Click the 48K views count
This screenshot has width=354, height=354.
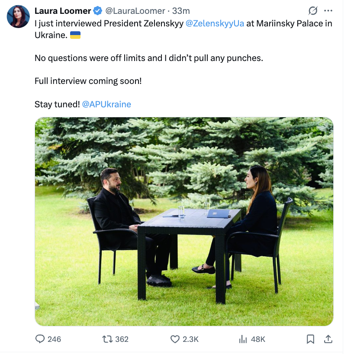click(x=258, y=339)
